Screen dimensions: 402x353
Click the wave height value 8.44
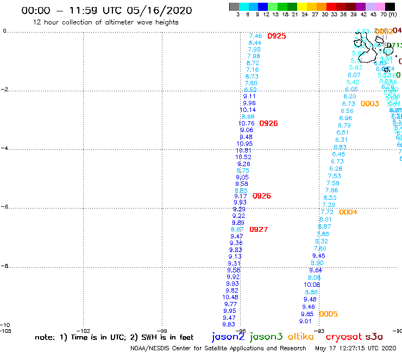[255, 43]
